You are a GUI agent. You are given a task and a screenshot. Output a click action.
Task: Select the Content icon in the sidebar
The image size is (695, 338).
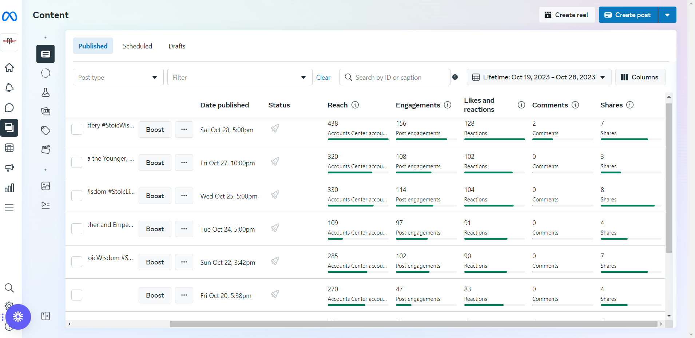[x=9, y=128]
